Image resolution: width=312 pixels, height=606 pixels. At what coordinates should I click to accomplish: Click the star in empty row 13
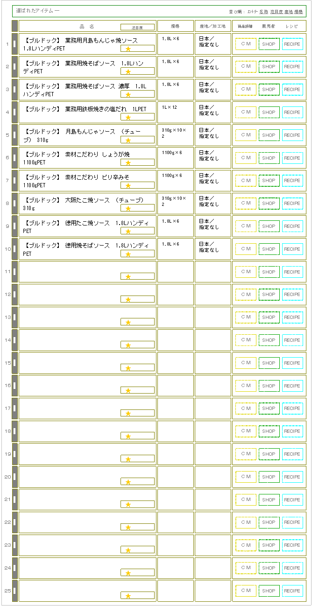(128, 323)
